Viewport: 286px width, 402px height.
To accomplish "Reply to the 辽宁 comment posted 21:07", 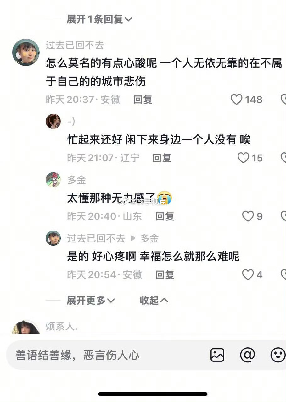I will coord(162,158).
